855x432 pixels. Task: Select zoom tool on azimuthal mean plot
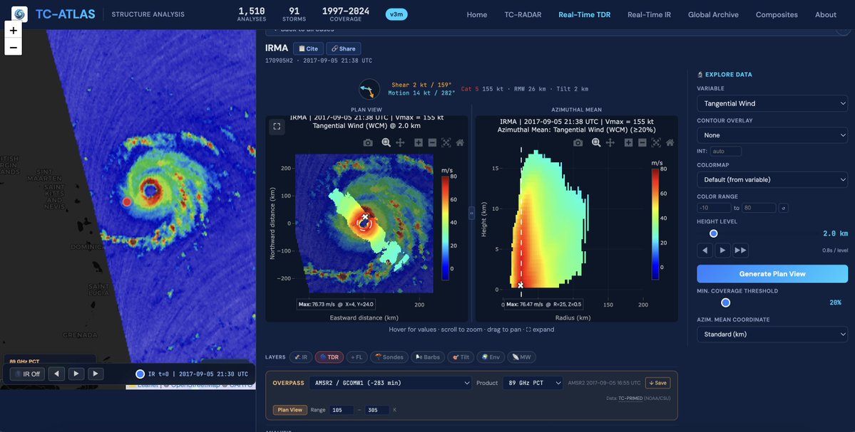[596, 142]
